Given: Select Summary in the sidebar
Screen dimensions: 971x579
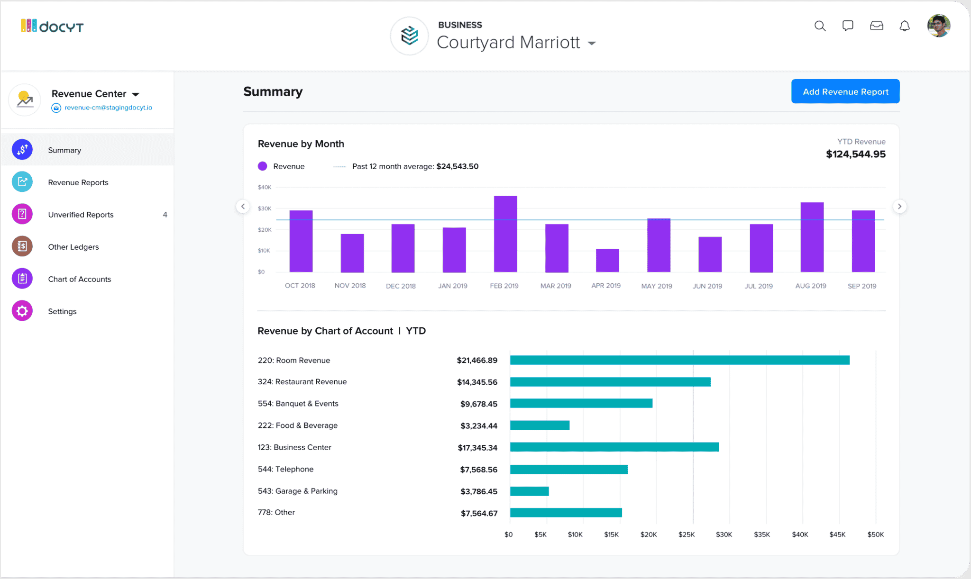Looking at the screenshot, I should [87, 150].
